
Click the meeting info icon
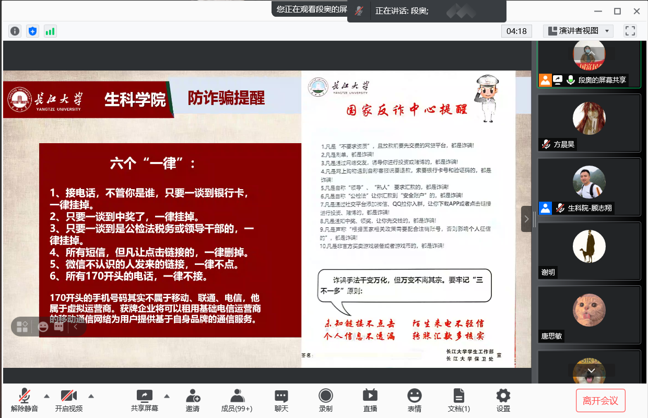15,31
